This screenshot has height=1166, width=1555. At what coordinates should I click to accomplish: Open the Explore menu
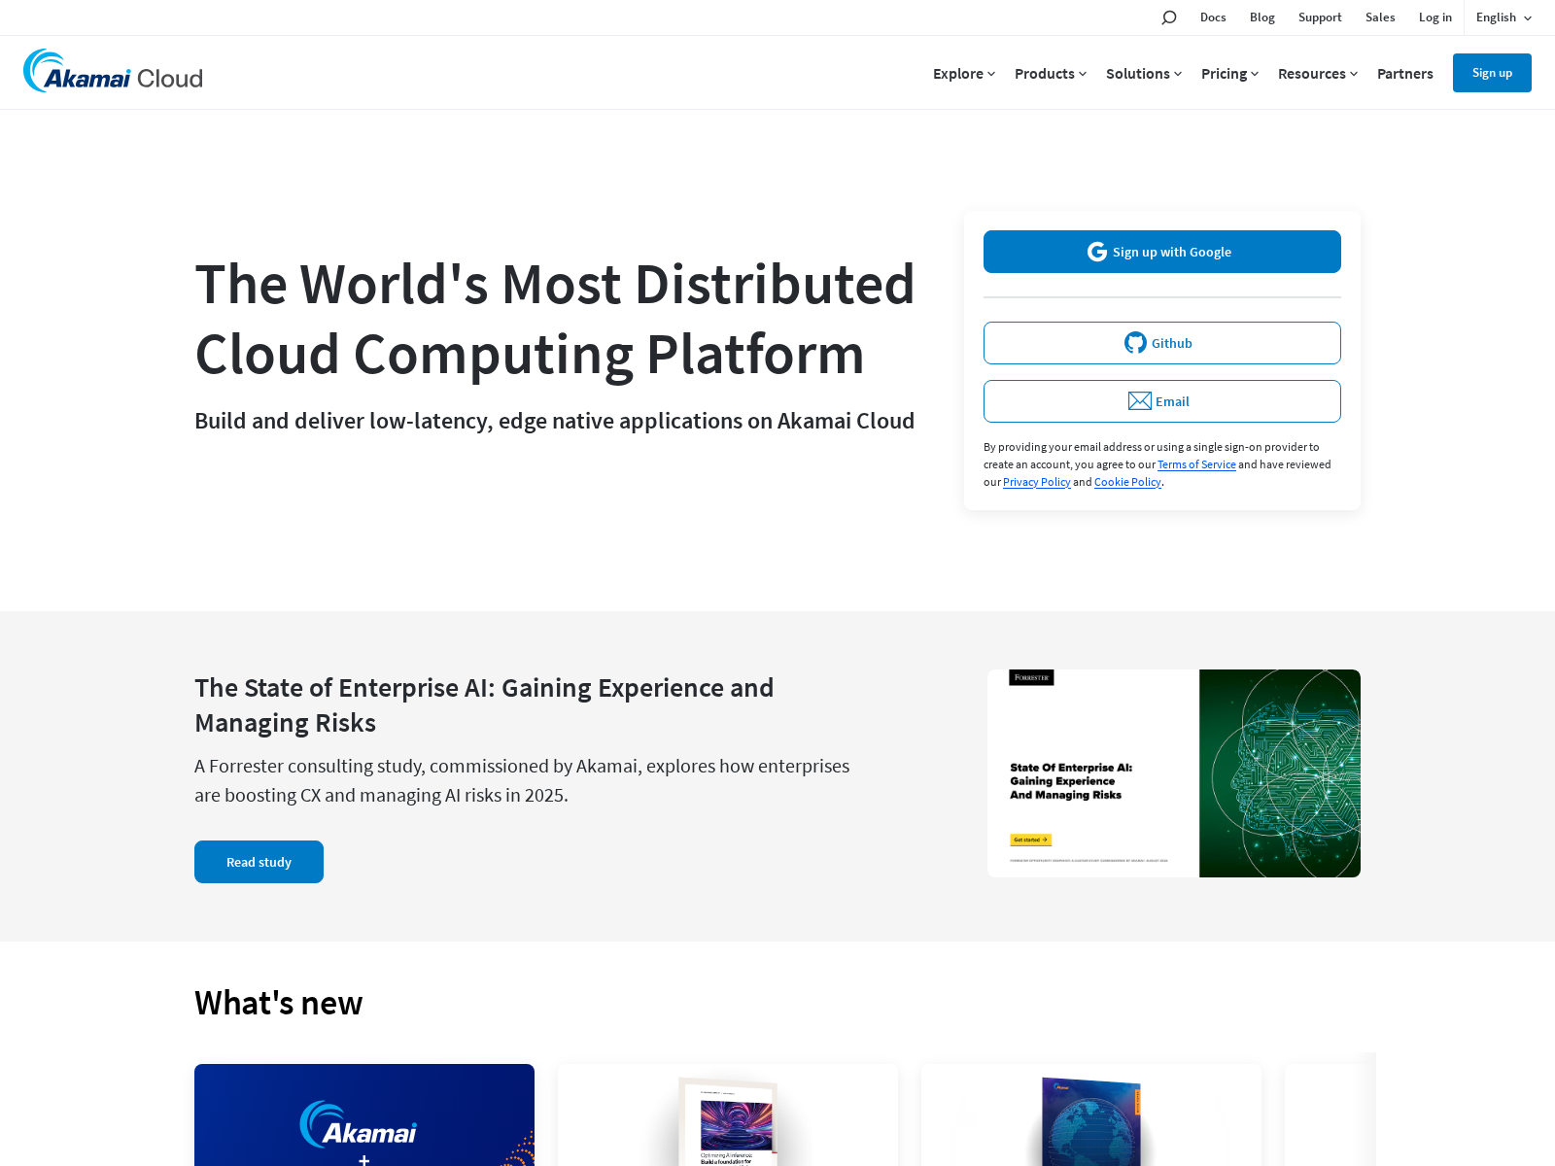point(963,73)
